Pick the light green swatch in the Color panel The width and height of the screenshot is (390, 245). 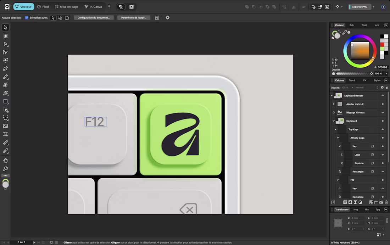(382, 49)
